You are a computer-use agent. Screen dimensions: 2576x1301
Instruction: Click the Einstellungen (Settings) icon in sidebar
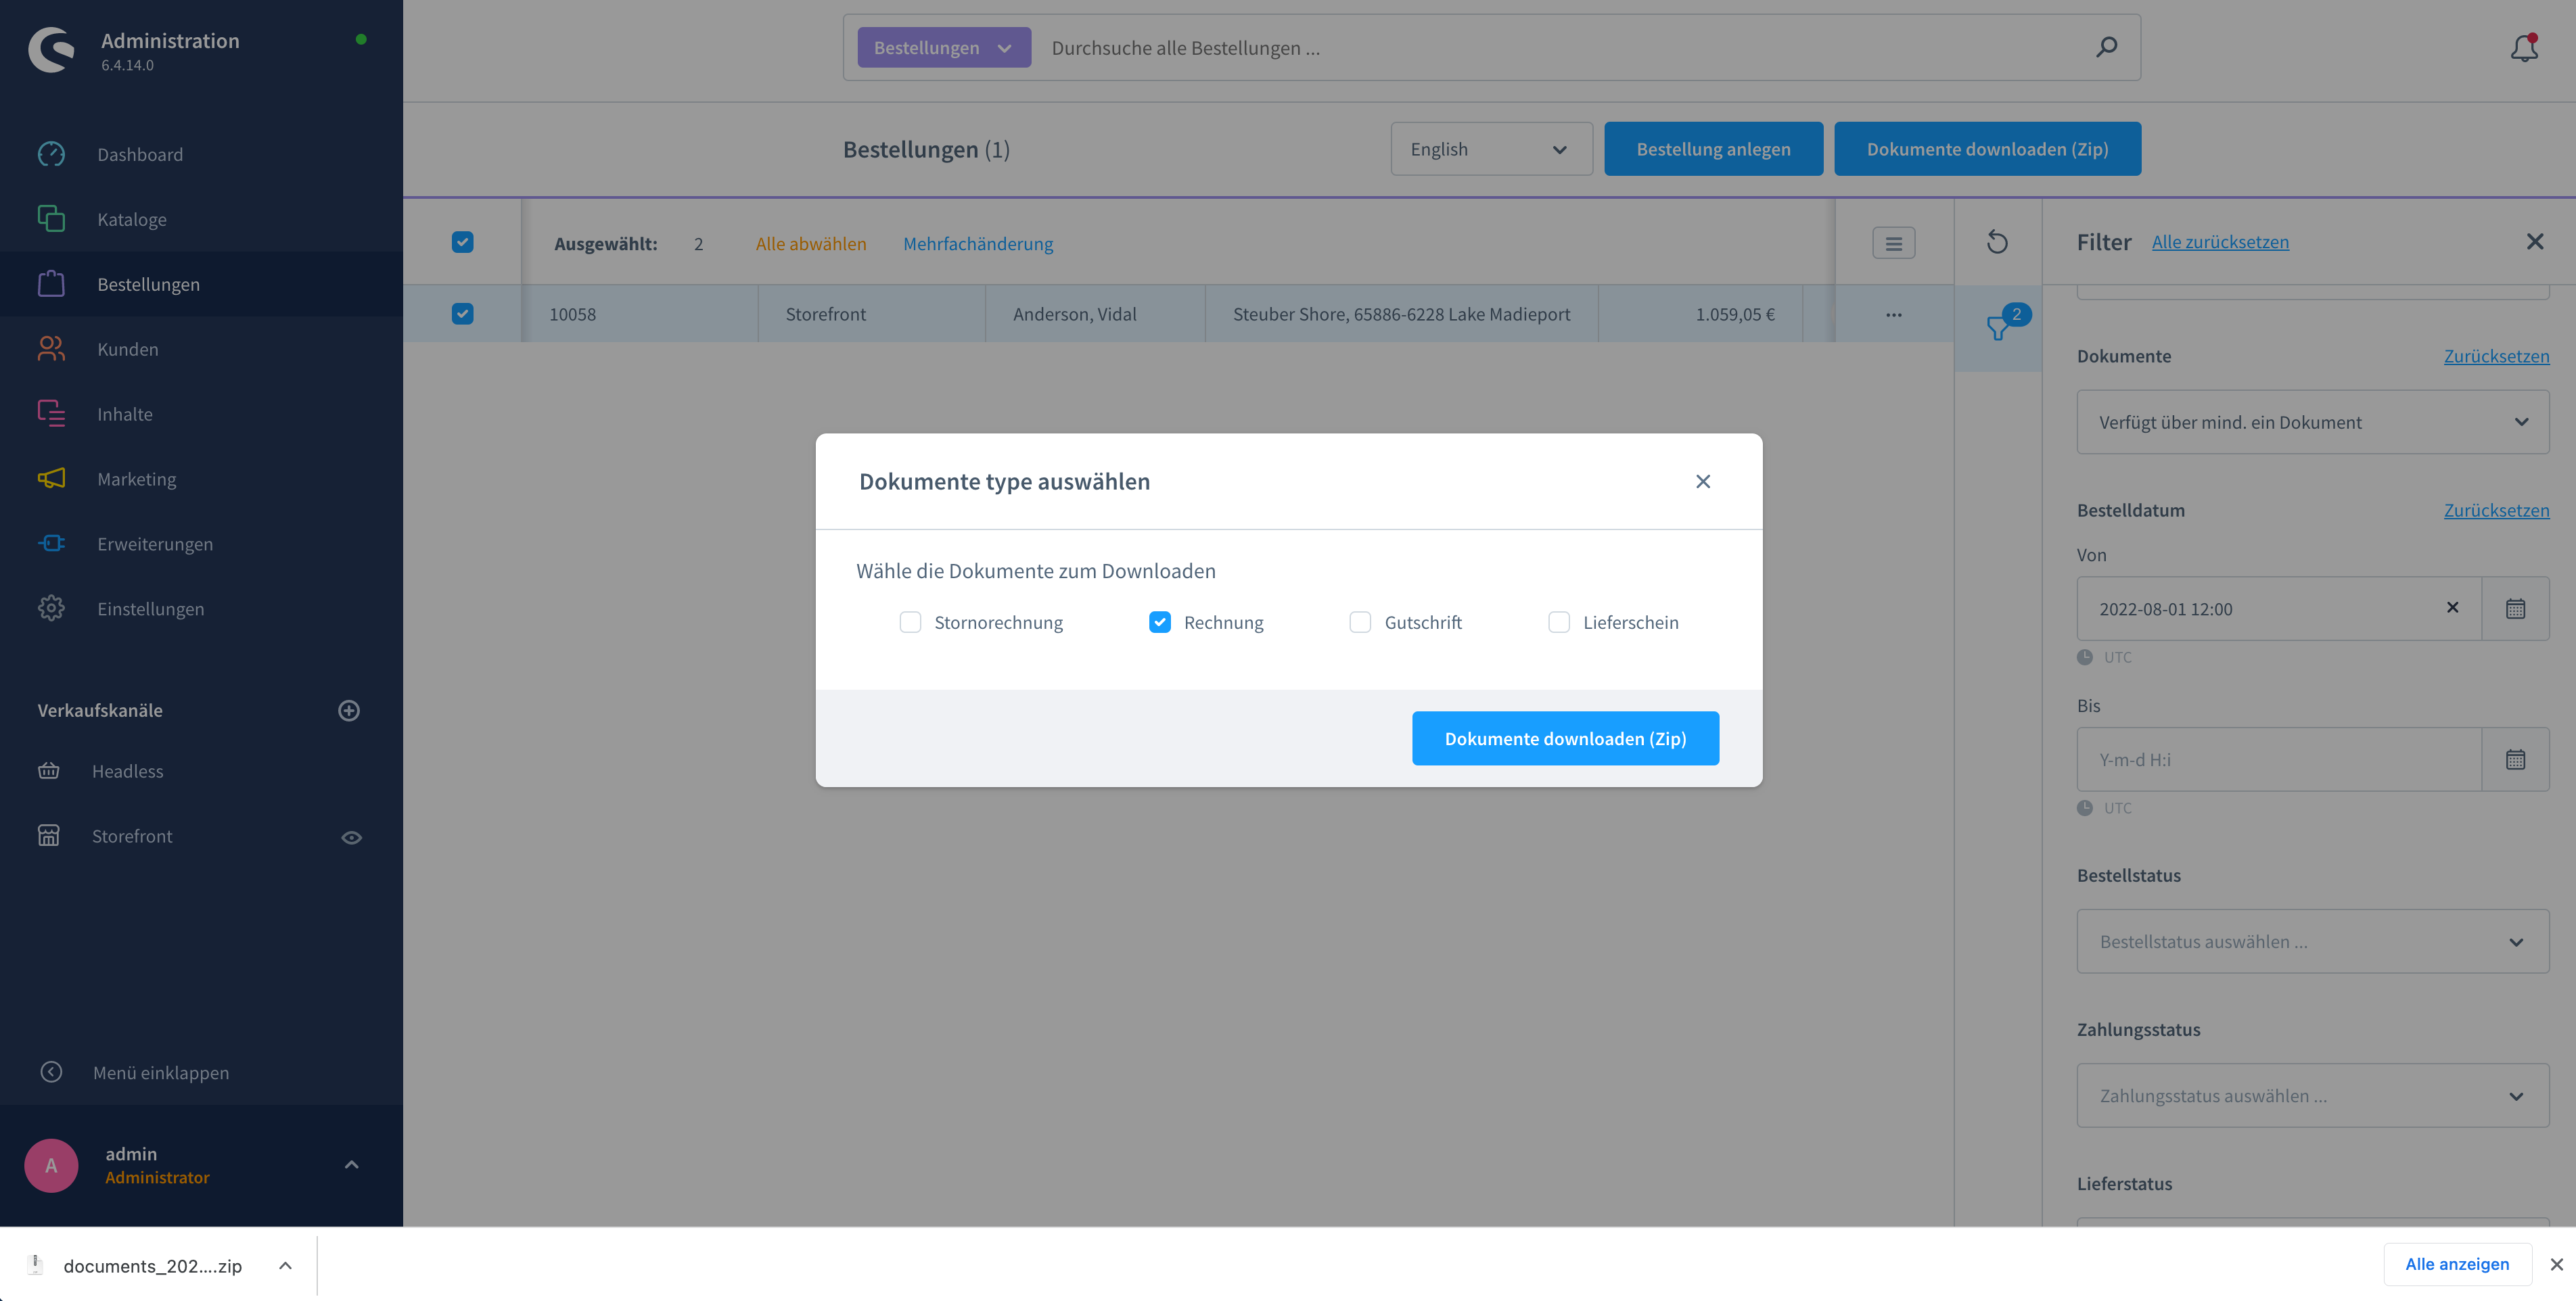[51, 607]
